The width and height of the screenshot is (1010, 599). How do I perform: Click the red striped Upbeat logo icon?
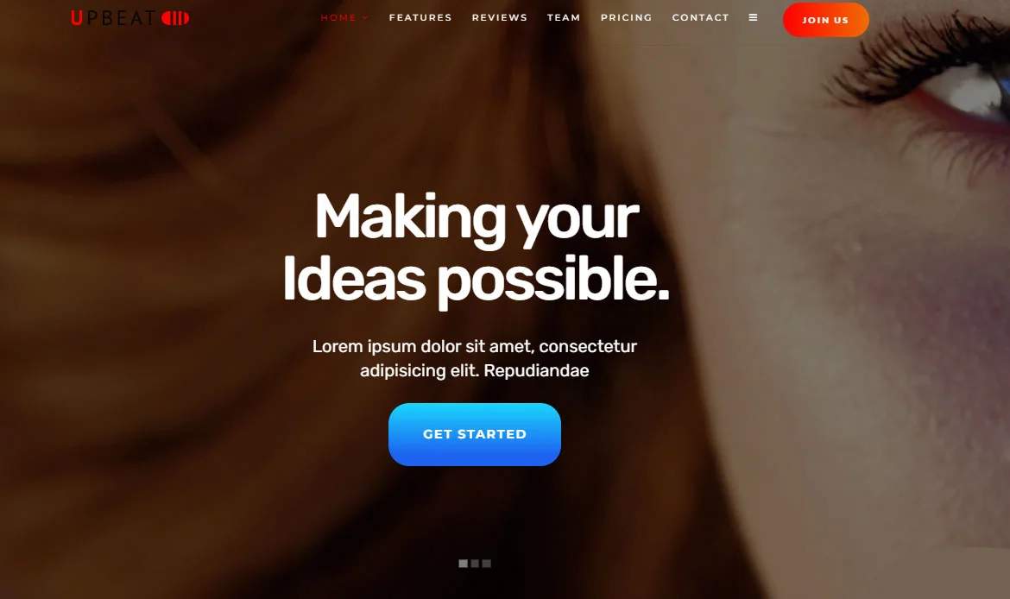click(x=175, y=18)
